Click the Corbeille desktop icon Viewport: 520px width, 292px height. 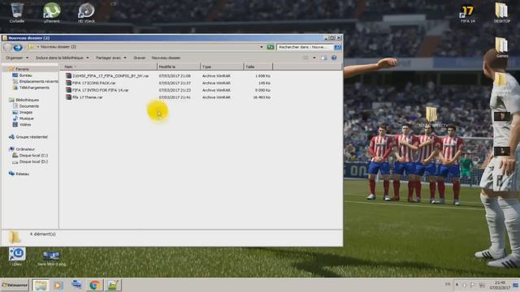[x=17, y=12]
